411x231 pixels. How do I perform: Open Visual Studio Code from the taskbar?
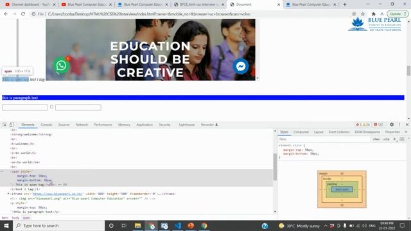coord(178,225)
